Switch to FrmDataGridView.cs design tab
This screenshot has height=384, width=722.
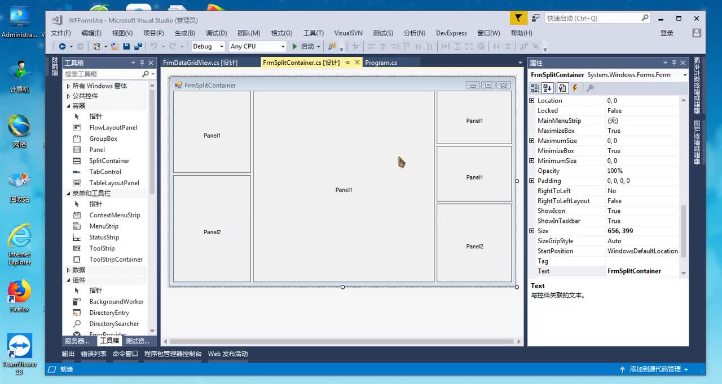tap(200, 62)
